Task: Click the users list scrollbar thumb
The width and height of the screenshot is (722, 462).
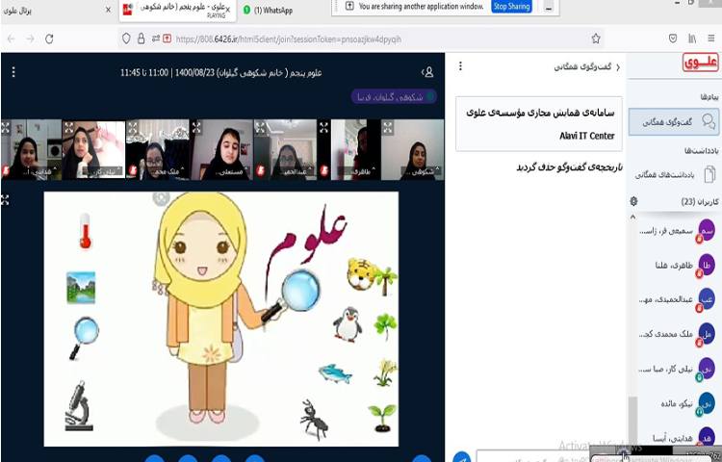Action: coord(633,421)
